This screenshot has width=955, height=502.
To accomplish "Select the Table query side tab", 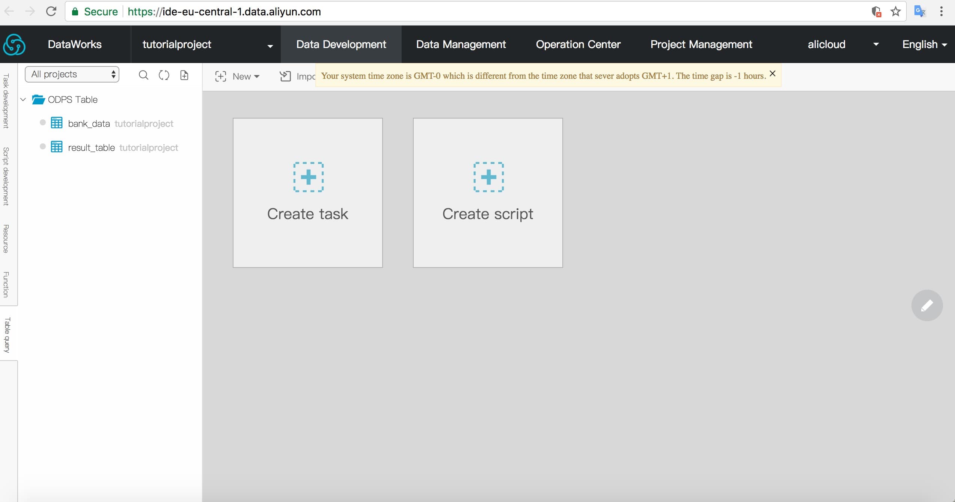I will [7, 335].
